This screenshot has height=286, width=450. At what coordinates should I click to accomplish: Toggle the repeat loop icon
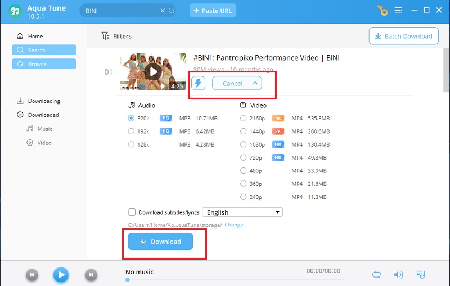click(x=376, y=275)
